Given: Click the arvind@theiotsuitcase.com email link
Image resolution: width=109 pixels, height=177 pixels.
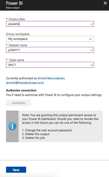Looking at the screenshot, I should [x=25, y=83].
